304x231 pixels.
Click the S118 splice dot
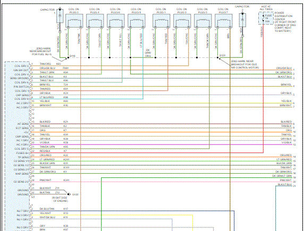[68, 57]
